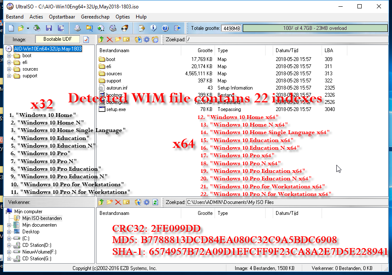The height and width of the screenshot is (275, 392).
Task: Click the Save floppy disk icon
Action: click(49, 28)
